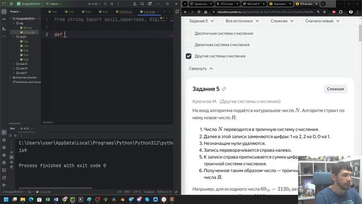Click Сложная badge on task card
The height and width of the screenshot is (204, 362).
pos(335,89)
